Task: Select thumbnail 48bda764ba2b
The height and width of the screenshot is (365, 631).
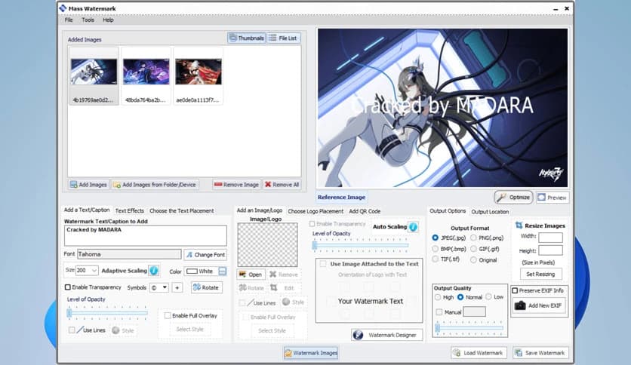Action: [146, 75]
